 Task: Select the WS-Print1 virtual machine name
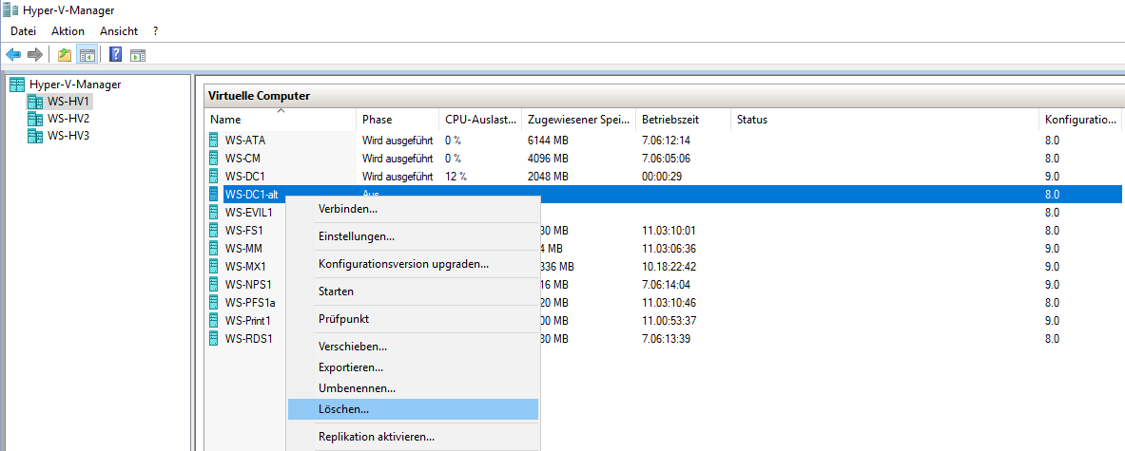[247, 320]
